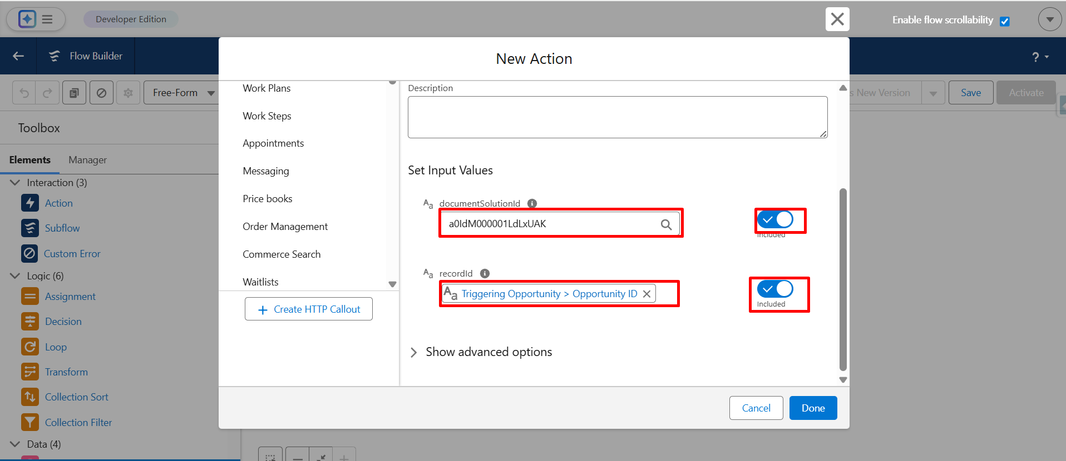This screenshot has height=461, width=1066.
Task: Toggle the recordId Included switch
Action: click(775, 289)
